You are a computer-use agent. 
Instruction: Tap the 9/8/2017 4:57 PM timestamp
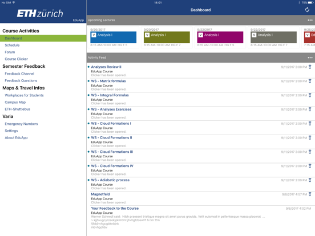pyautogui.click(x=294, y=194)
